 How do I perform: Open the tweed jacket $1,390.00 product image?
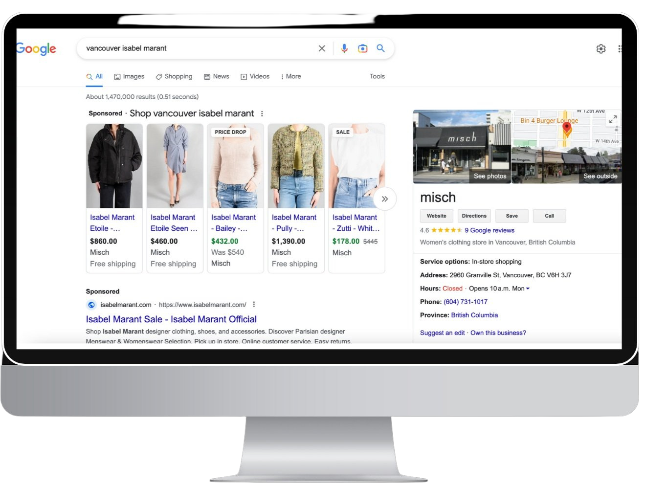click(x=296, y=166)
